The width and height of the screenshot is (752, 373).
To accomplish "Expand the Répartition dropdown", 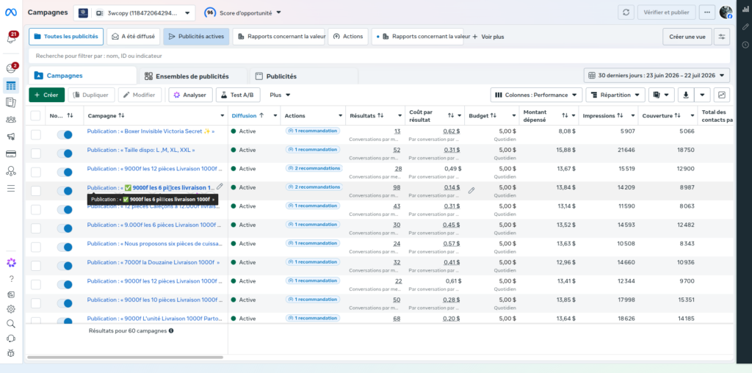I will (x=615, y=95).
